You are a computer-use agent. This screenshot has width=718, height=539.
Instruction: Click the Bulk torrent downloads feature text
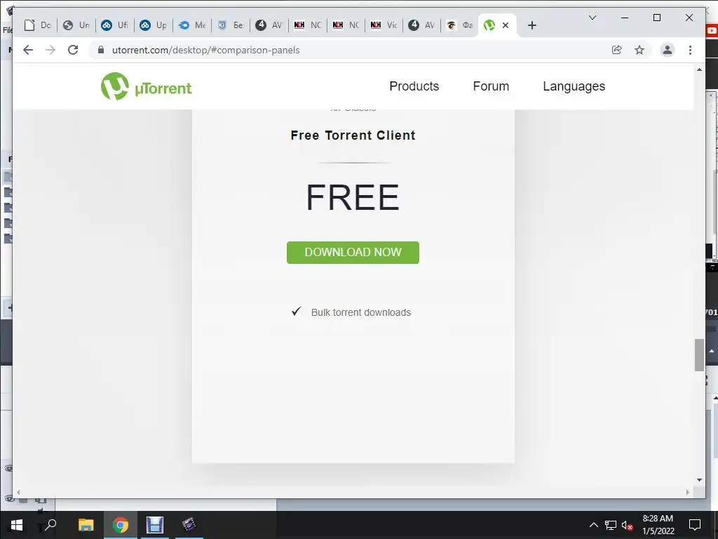tap(361, 312)
